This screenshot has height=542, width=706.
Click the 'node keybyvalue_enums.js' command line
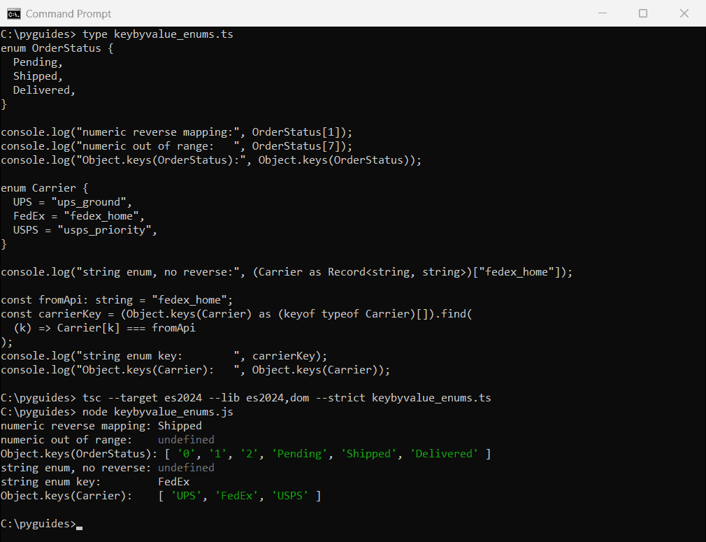117,412
